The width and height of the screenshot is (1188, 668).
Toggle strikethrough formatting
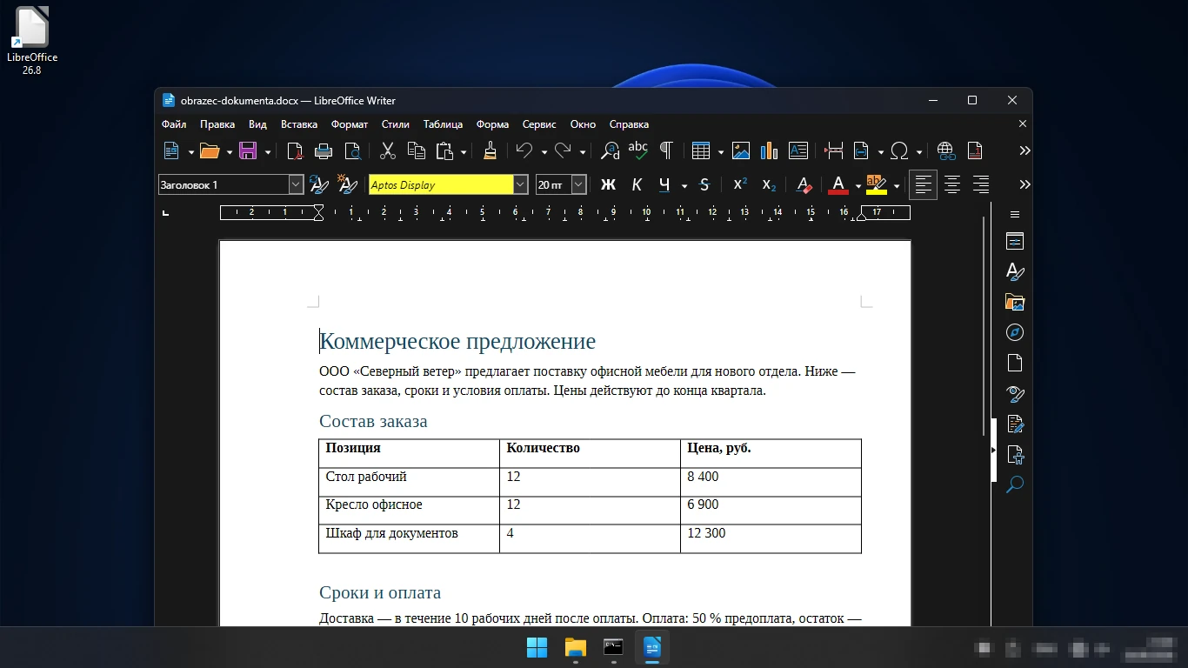pos(704,184)
